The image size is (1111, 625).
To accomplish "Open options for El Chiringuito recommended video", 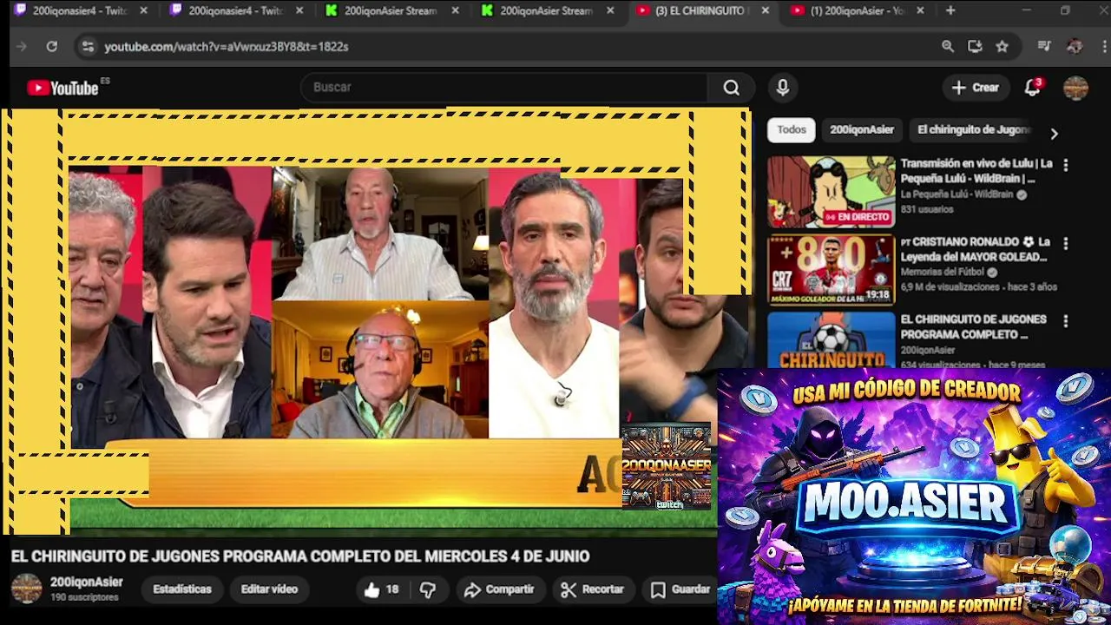I will (1065, 321).
